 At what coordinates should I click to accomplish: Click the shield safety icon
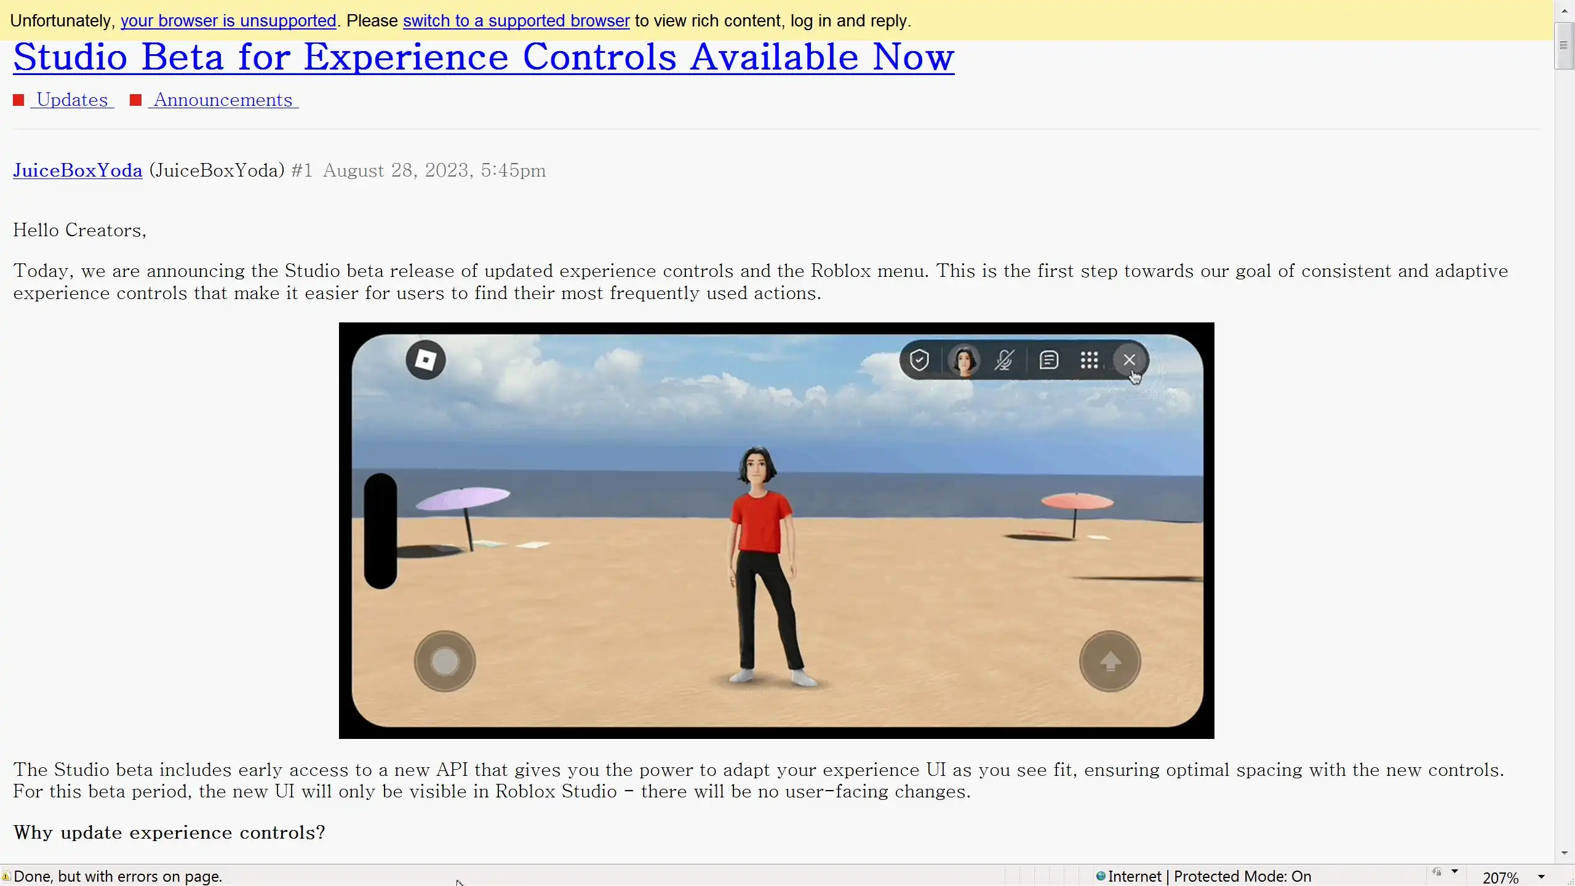(x=919, y=360)
